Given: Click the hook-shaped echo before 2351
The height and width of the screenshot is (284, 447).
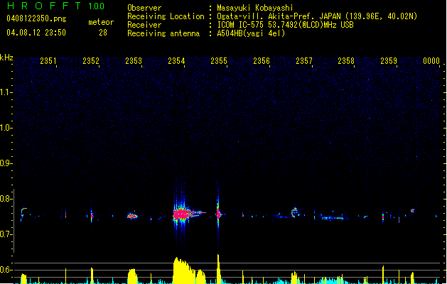Looking at the screenshot, I should pyautogui.click(x=23, y=214).
